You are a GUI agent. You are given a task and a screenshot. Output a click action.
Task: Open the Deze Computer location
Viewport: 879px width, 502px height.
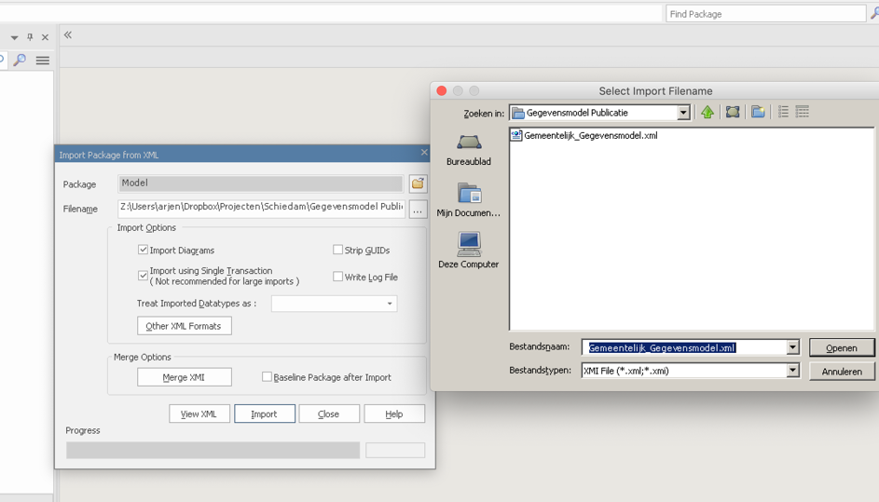[x=468, y=251]
